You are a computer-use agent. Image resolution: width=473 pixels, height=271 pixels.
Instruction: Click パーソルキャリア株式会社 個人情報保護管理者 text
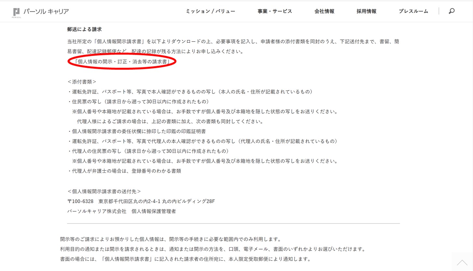(122, 211)
